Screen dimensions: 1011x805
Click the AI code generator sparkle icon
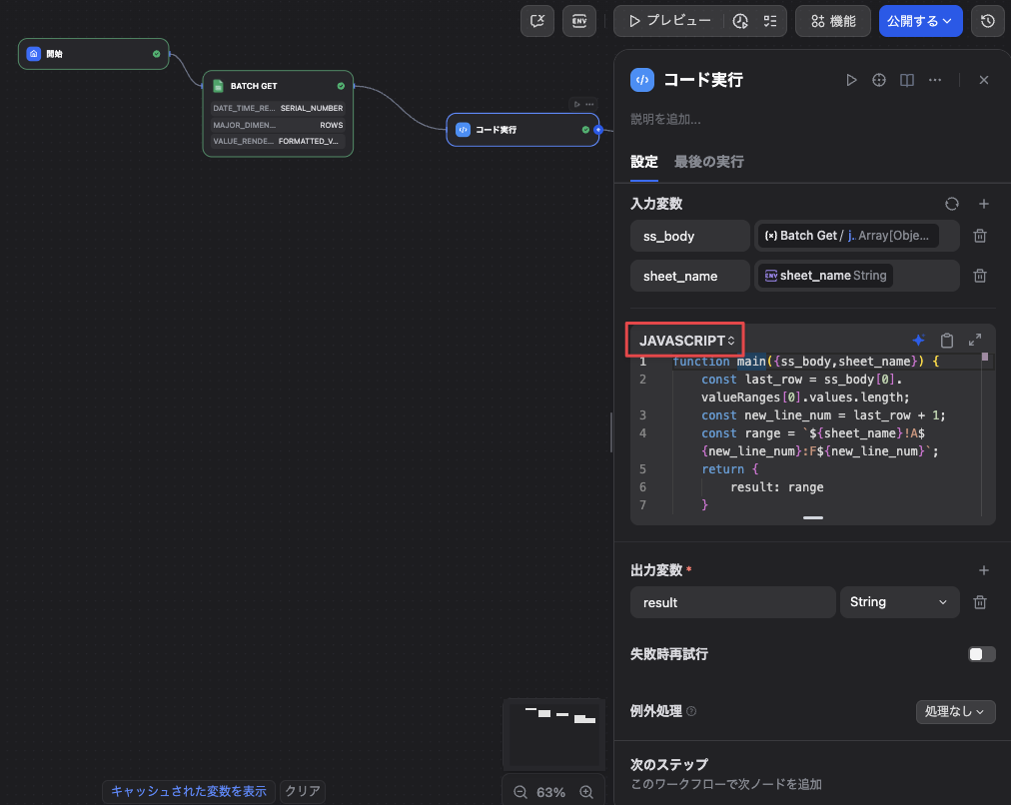pyautogui.click(x=918, y=341)
